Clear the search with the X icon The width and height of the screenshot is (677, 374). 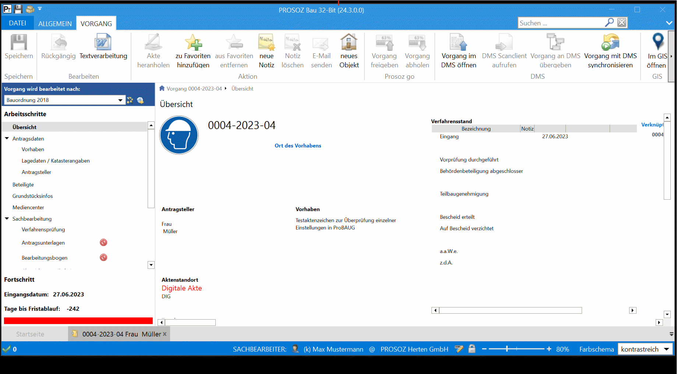pyautogui.click(x=622, y=23)
